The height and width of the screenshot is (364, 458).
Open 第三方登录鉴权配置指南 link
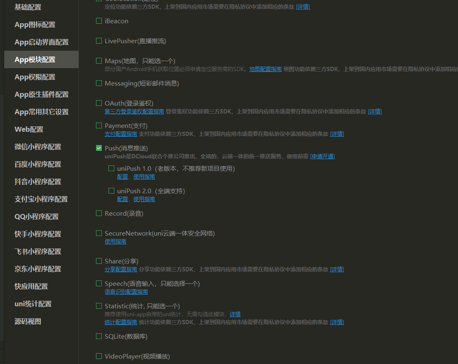[x=134, y=111]
